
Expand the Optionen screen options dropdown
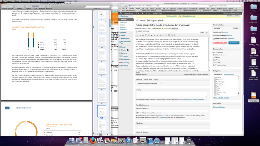(x=230, y=16)
